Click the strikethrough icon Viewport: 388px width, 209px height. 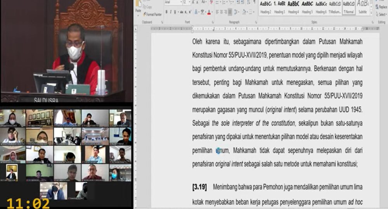pos(182,12)
